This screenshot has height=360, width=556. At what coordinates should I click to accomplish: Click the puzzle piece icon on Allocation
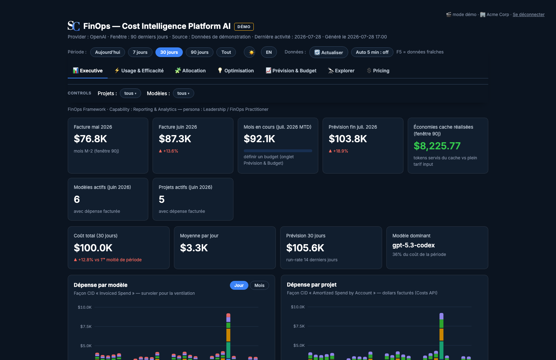click(x=178, y=71)
